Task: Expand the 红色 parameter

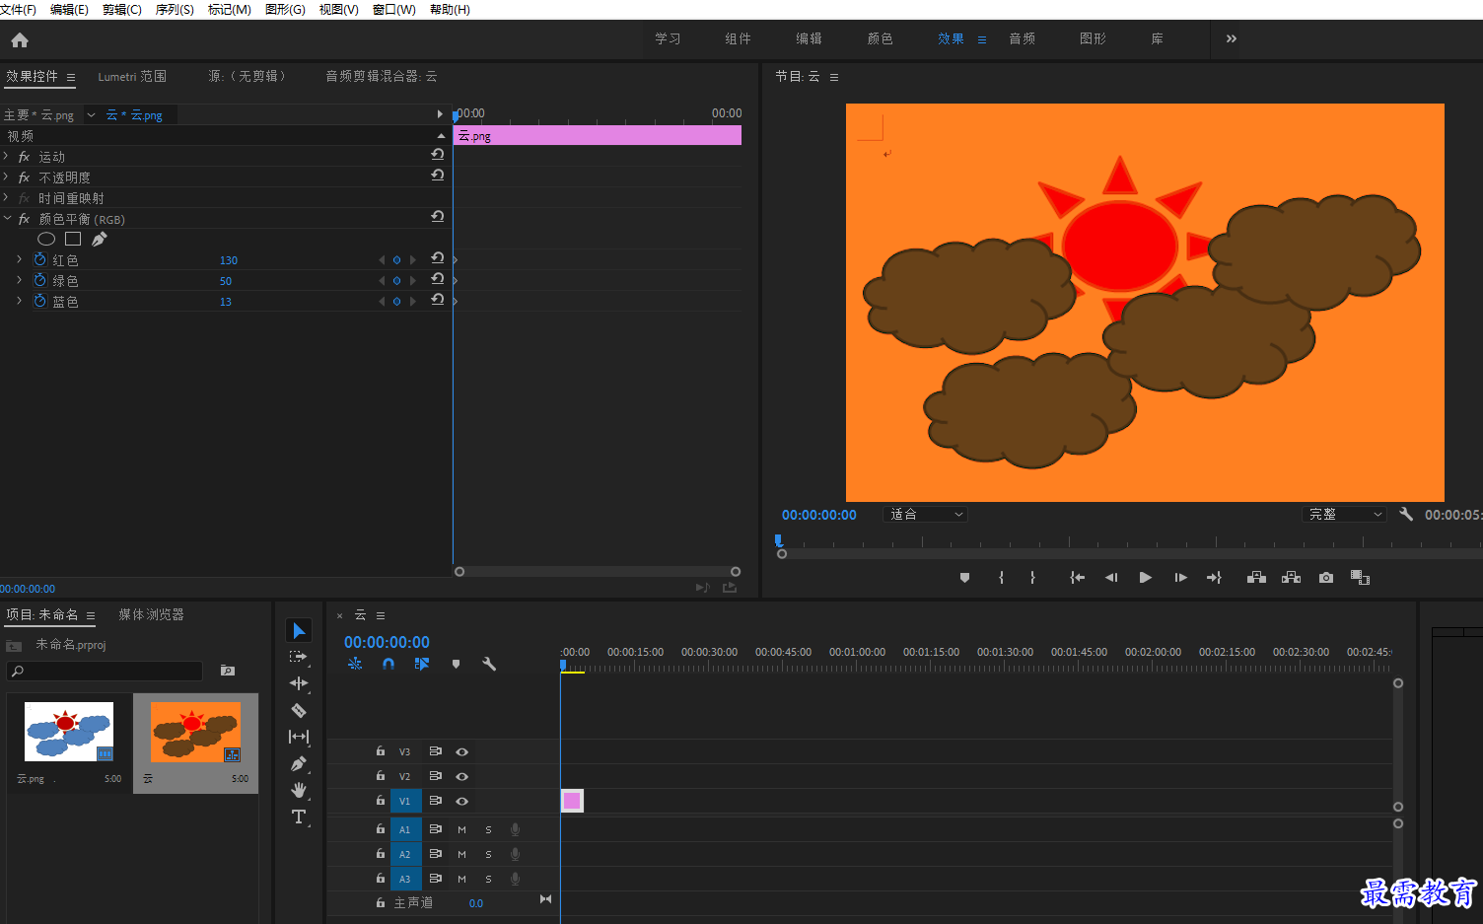Action: [19, 259]
